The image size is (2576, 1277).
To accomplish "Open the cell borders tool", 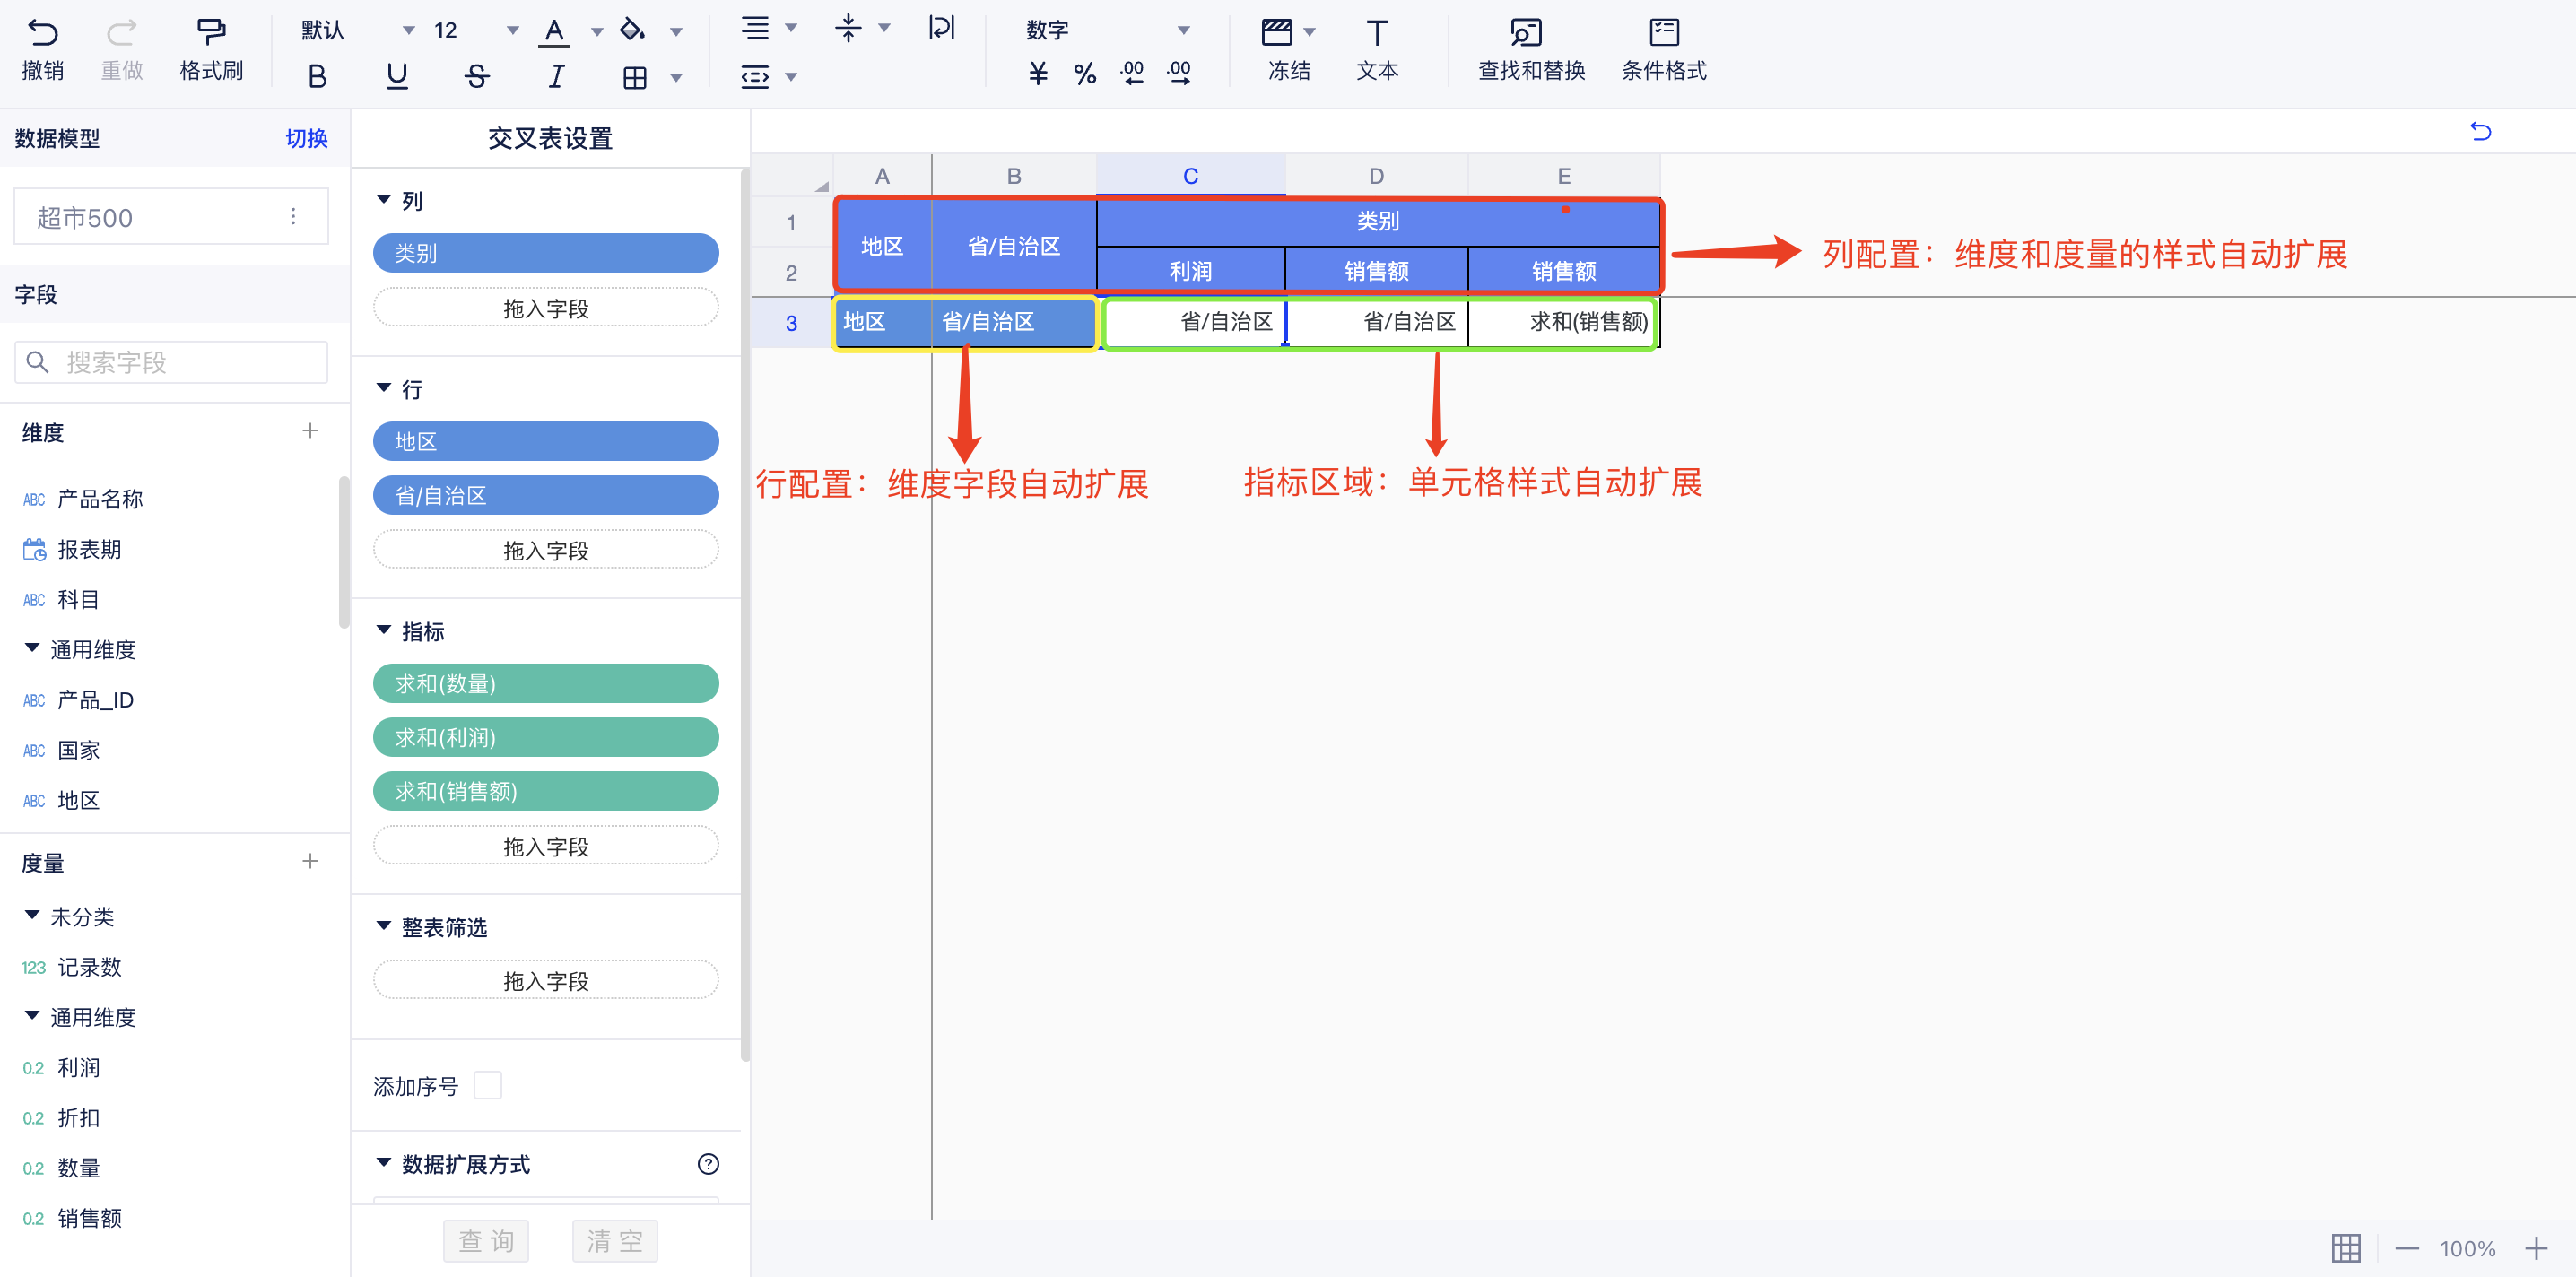I will (x=635, y=77).
